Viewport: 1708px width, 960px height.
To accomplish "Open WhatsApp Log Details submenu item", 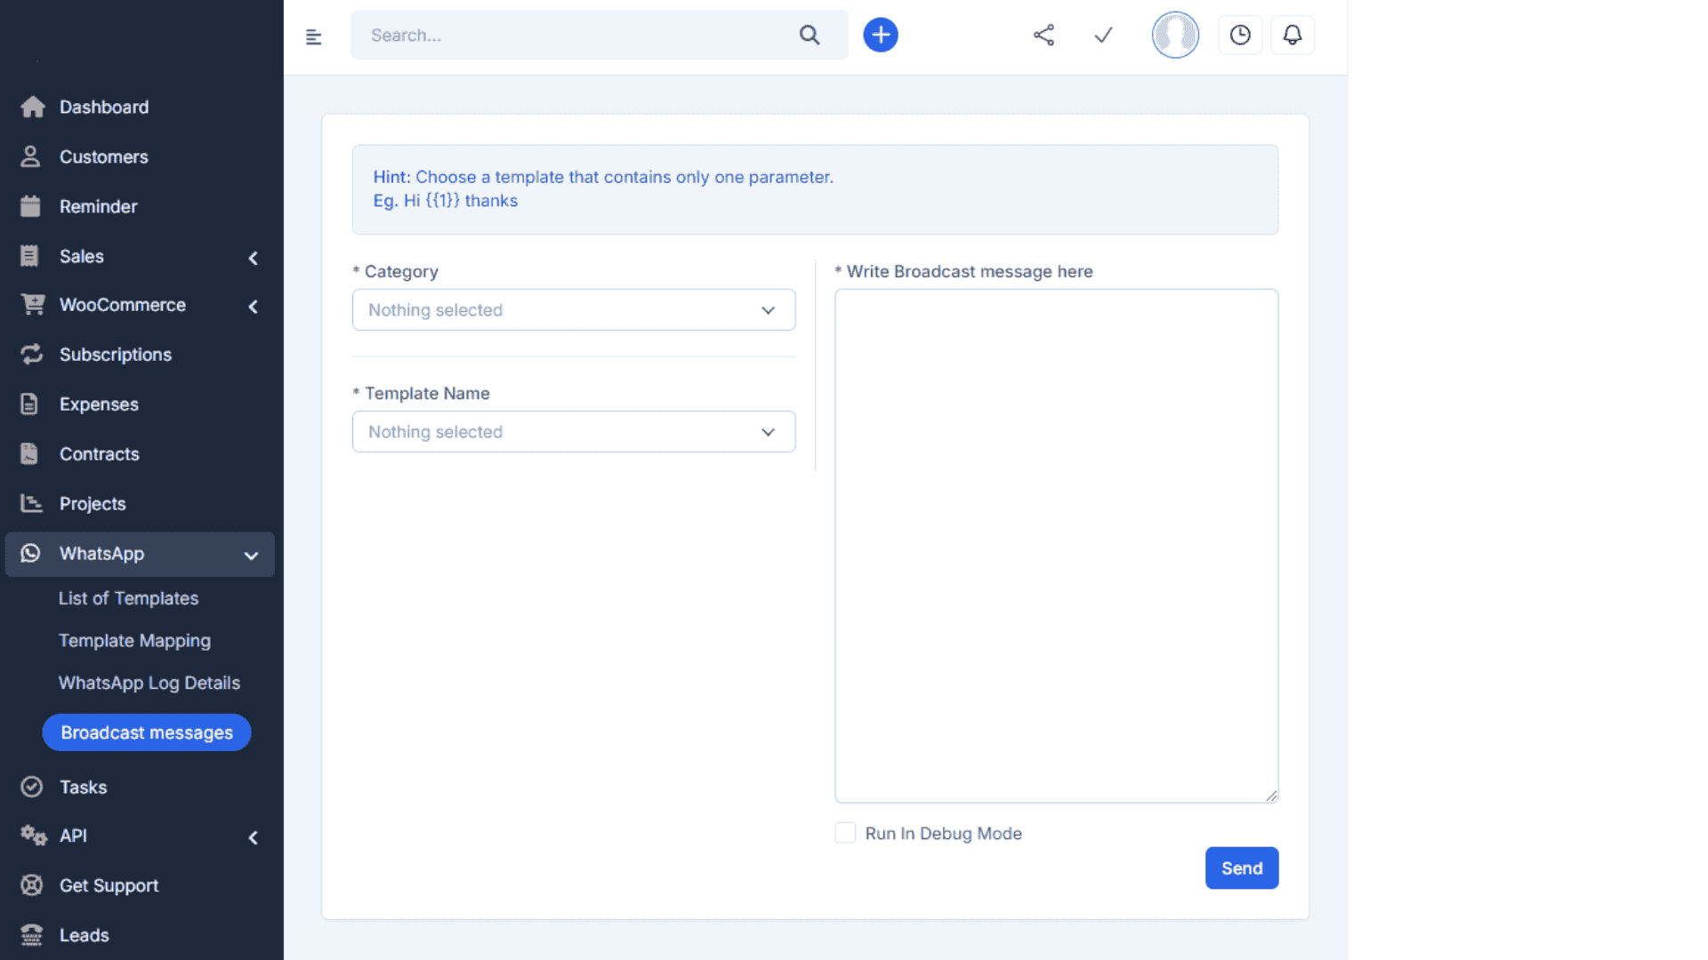I will coord(149,683).
